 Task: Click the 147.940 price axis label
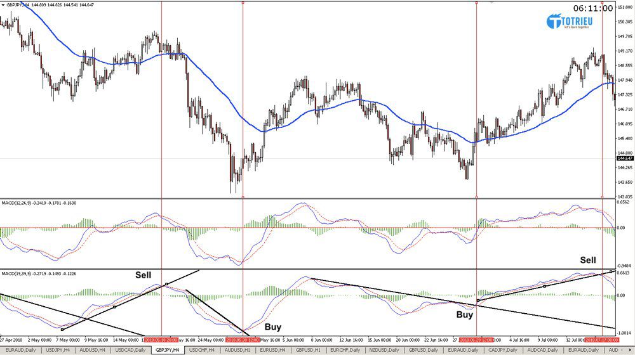coord(625,80)
